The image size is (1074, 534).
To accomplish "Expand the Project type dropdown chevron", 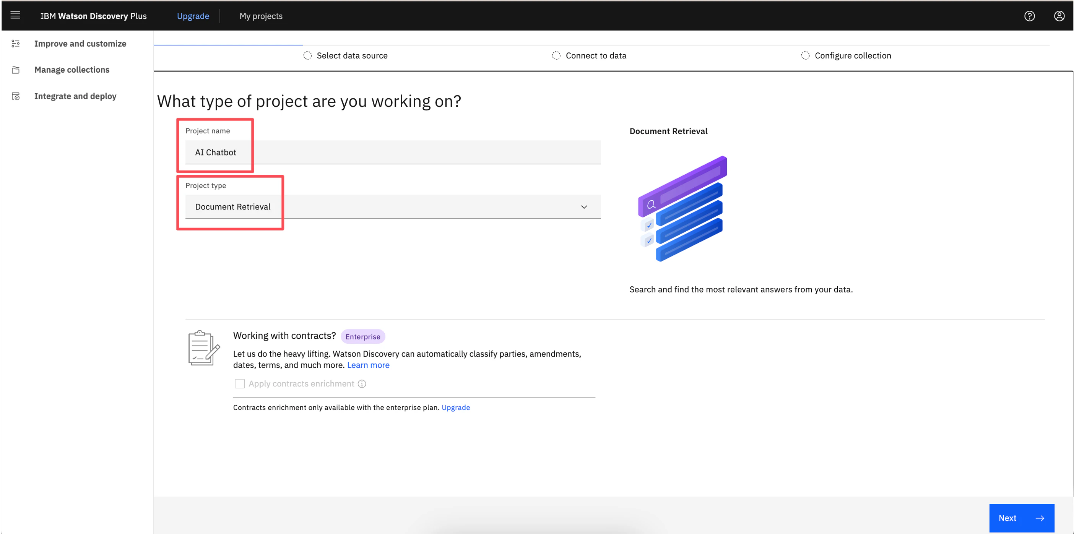I will tap(584, 207).
